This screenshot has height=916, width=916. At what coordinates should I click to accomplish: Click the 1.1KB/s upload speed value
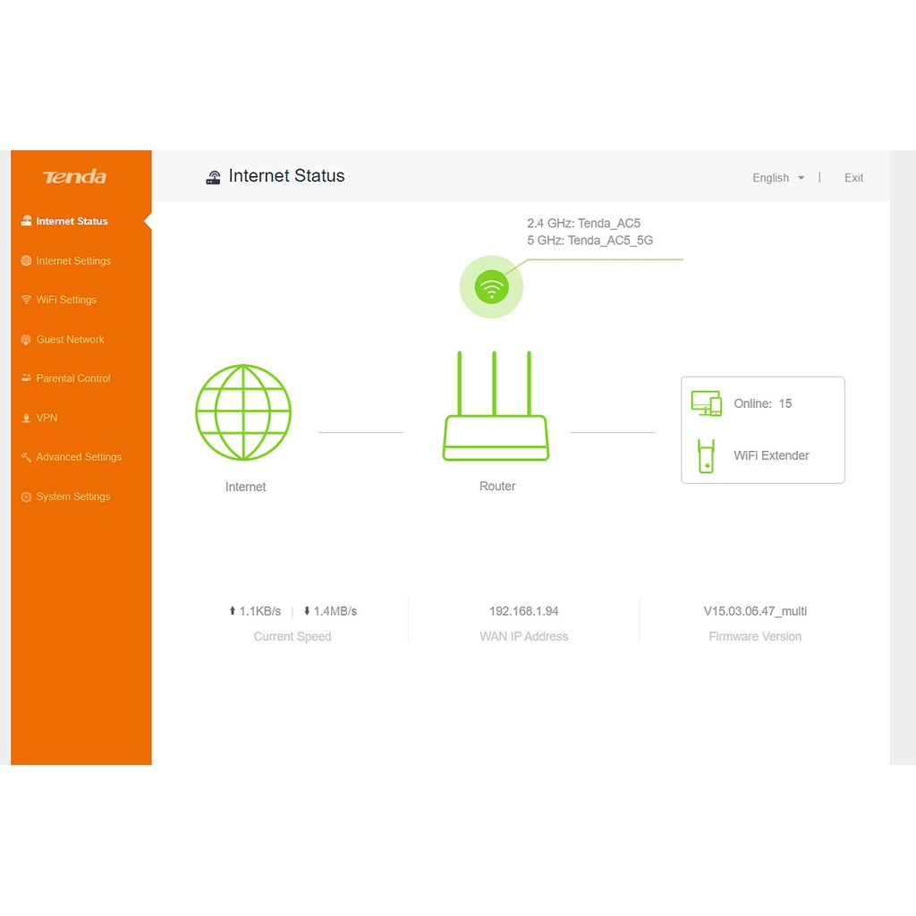point(260,611)
